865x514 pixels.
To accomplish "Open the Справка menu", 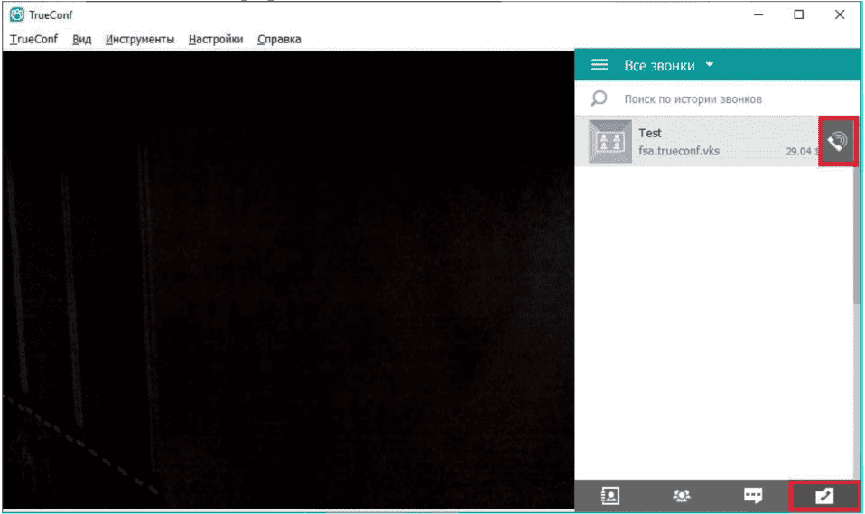I will point(279,39).
